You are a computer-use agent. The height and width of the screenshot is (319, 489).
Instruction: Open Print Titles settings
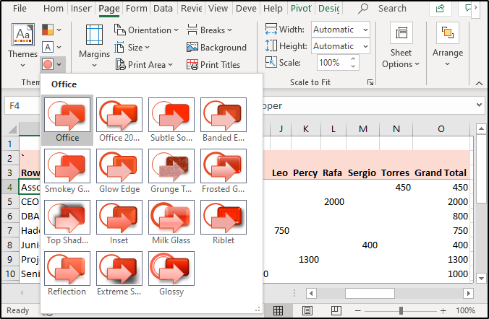click(213, 65)
